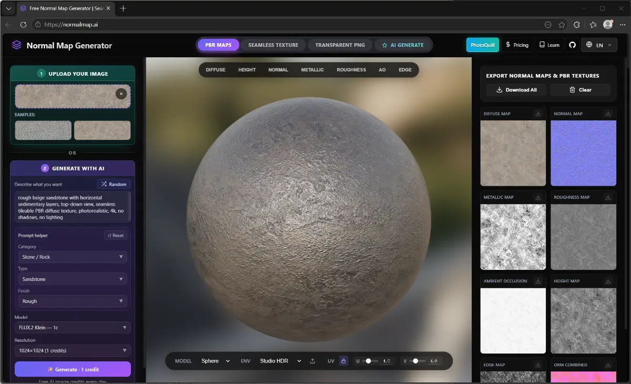This screenshot has height=384, width=631.
Task: Change environment from Studio HDR
Action: point(280,361)
